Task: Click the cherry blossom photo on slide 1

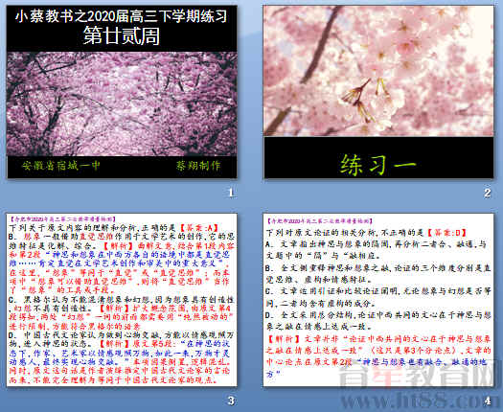Action: (x=122, y=103)
